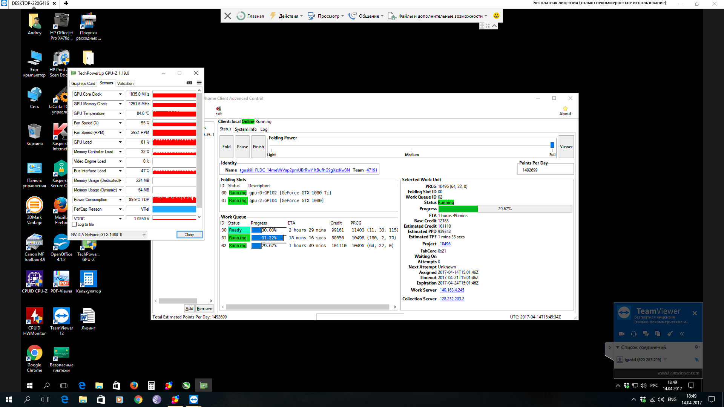Viewport: 724px width, 407px height.
Task: Click the Folding Power slider handle
Action: coord(552,145)
